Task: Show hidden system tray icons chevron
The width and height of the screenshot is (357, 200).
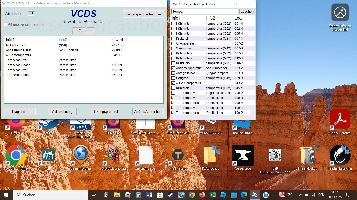Action: (301, 195)
